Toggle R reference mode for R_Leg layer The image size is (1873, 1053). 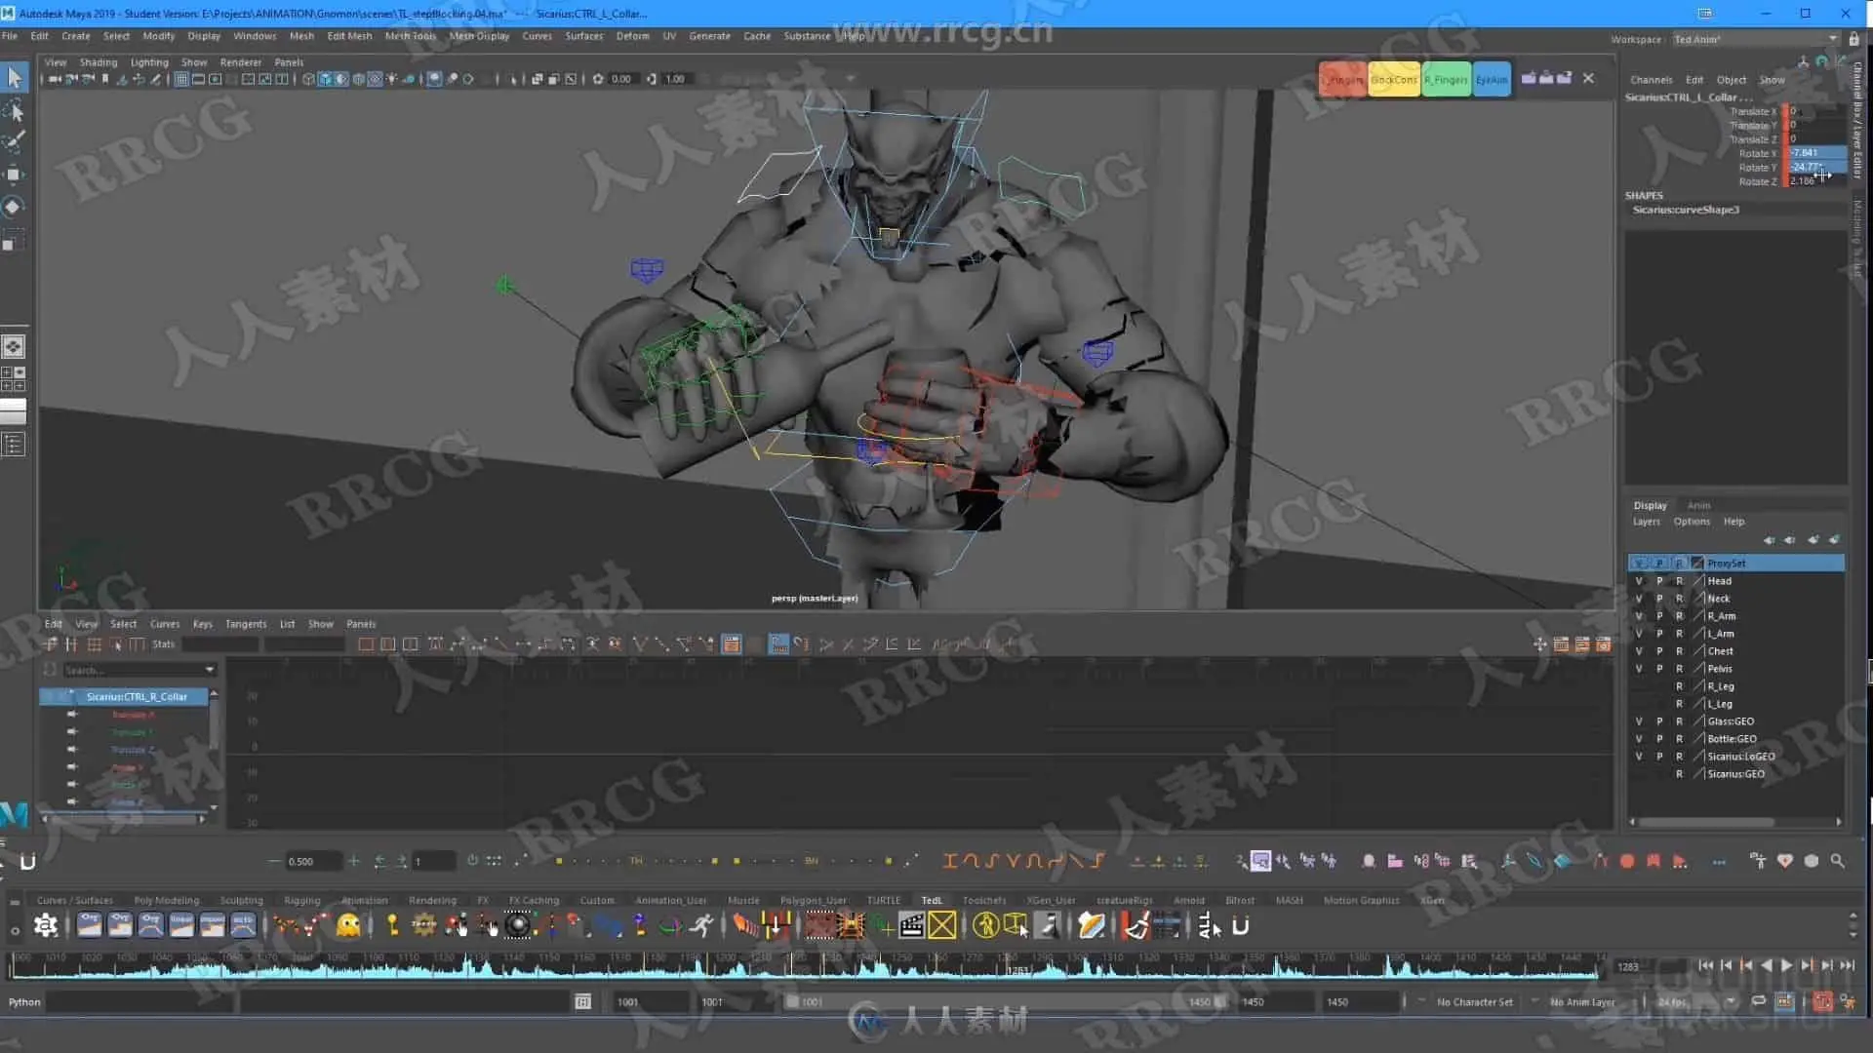tap(1679, 686)
